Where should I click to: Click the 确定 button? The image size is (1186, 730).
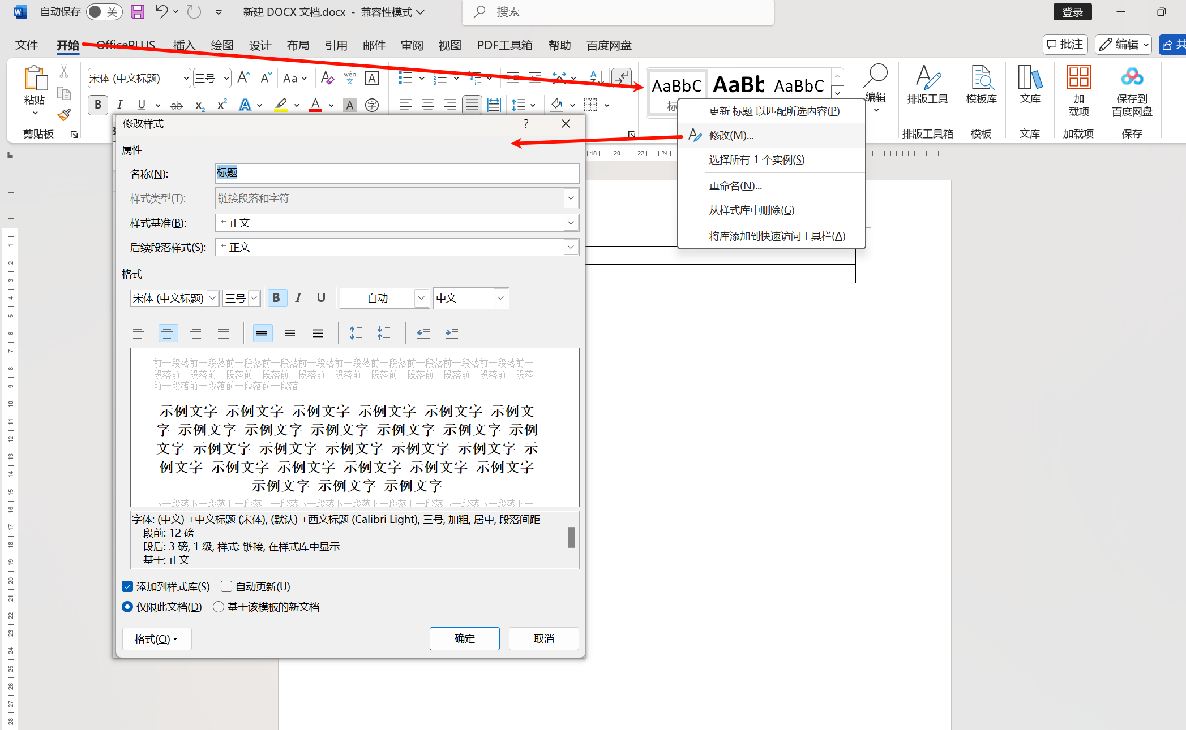point(464,638)
